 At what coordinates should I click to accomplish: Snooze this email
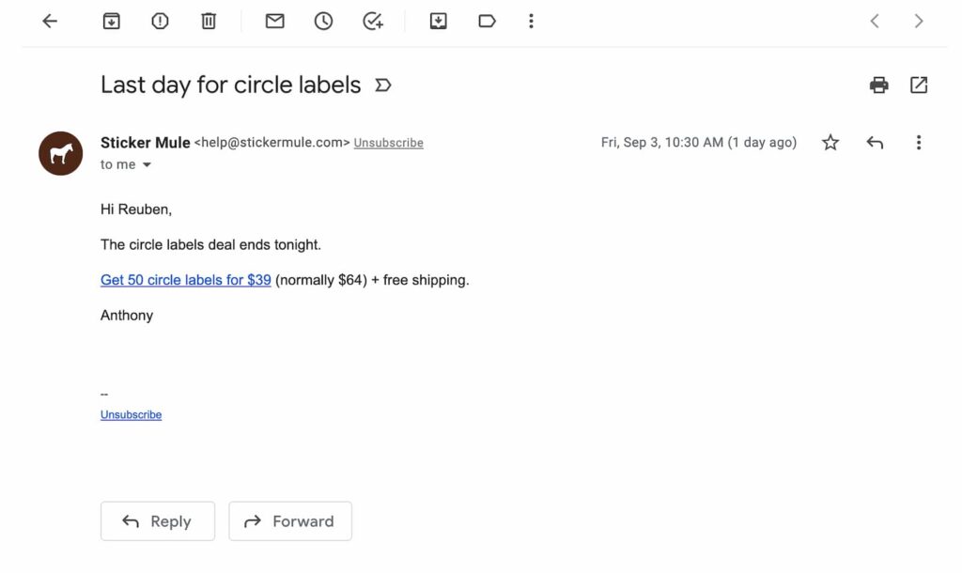(x=323, y=21)
